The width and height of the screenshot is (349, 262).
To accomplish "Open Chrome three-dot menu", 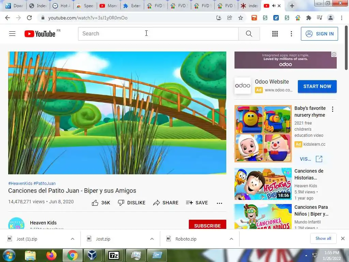I will pyautogui.click(x=342, y=18).
